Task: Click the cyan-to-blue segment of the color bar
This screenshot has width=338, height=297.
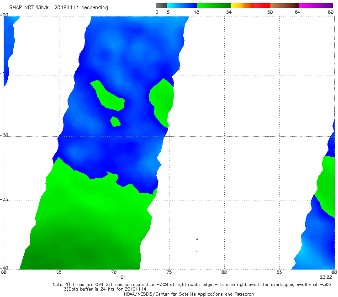Action: (182, 5)
